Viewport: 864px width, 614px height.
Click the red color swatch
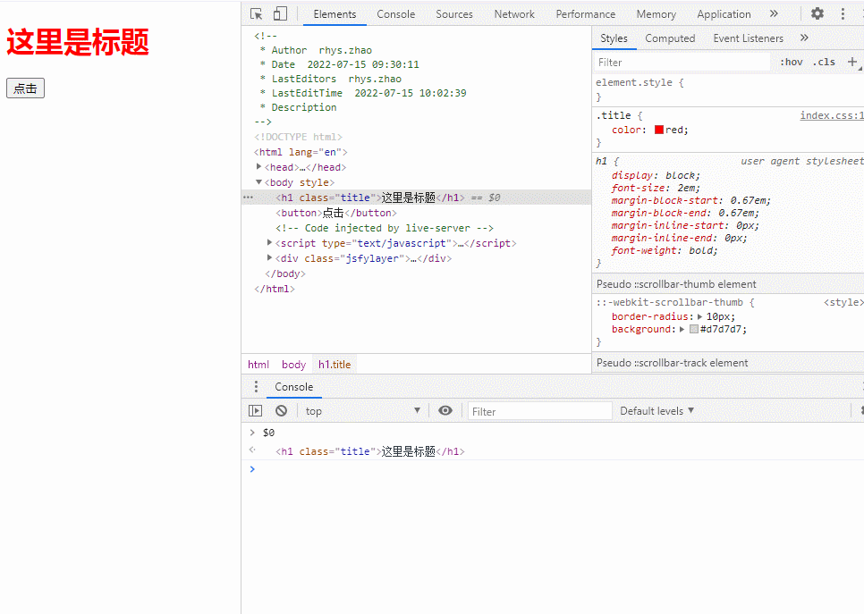[659, 130]
